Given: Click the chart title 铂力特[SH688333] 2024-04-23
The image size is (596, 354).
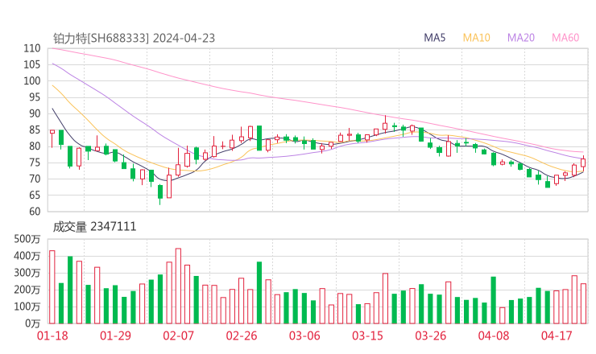Looking at the screenshot, I should [x=134, y=39].
